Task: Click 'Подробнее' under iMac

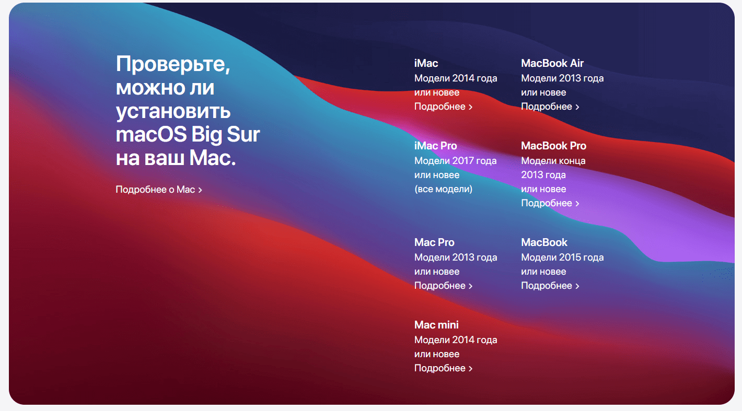Action: click(443, 107)
